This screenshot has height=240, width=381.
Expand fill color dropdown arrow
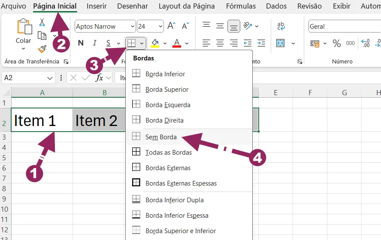tap(165, 43)
